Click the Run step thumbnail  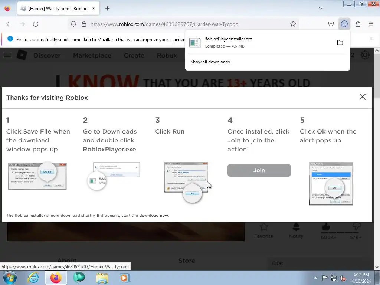(186, 183)
